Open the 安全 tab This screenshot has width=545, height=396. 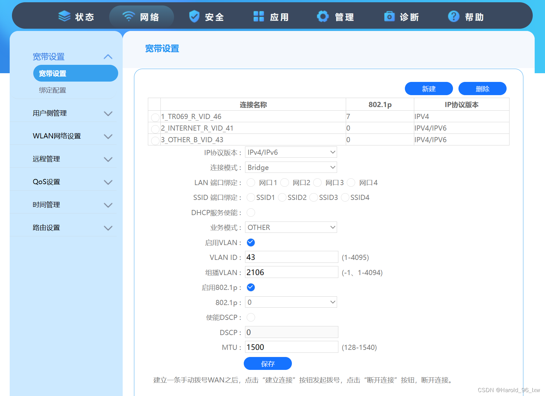click(207, 17)
